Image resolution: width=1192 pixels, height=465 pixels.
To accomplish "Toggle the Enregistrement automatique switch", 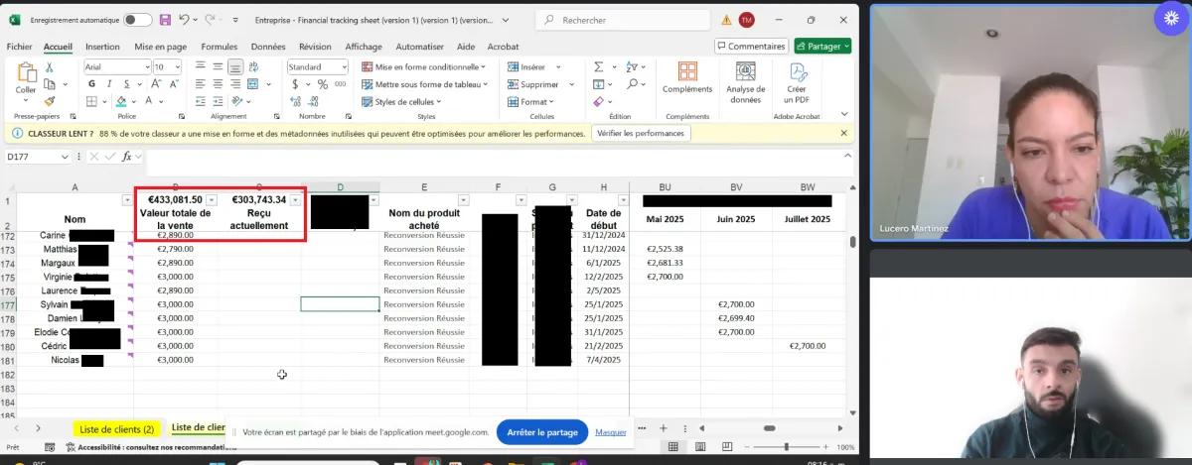I will [x=138, y=20].
